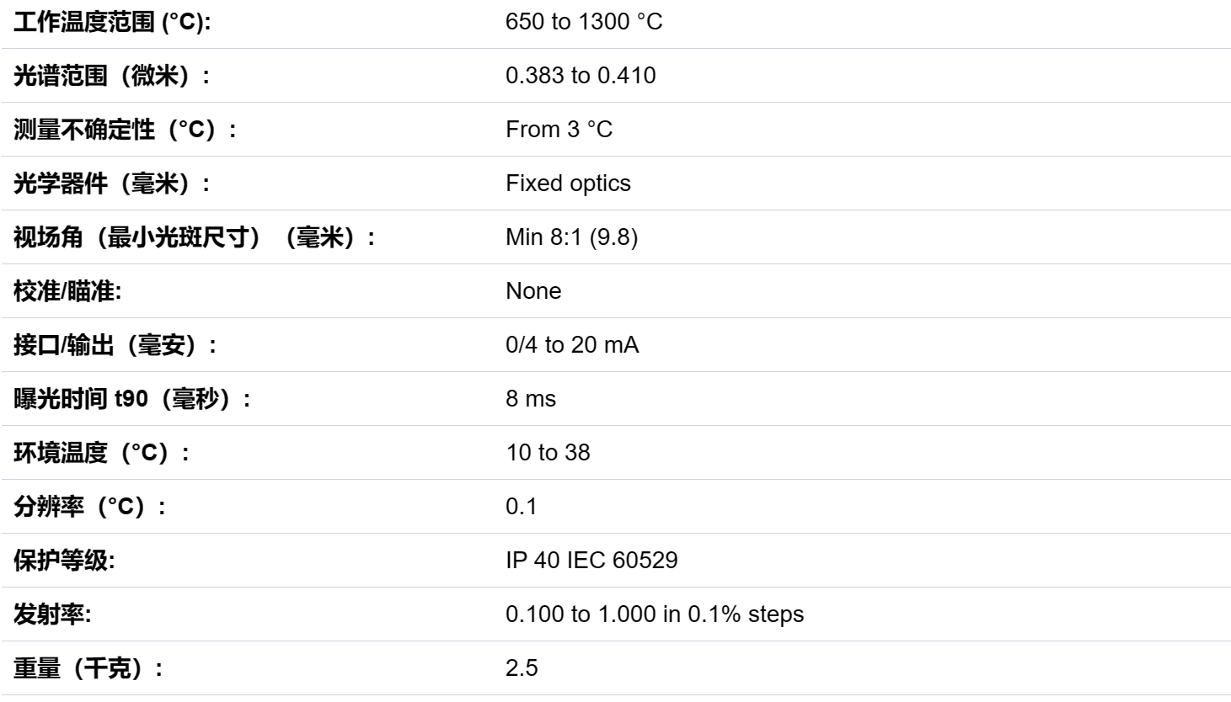Screen dimensions: 1231x702
Task: Select the 650 to 1300 °C value
Action: (x=584, y=22)
